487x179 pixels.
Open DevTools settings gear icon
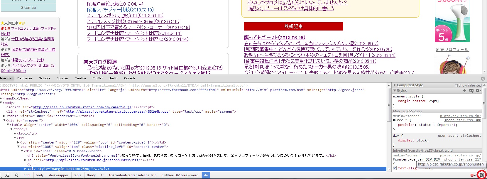point(481,175)
